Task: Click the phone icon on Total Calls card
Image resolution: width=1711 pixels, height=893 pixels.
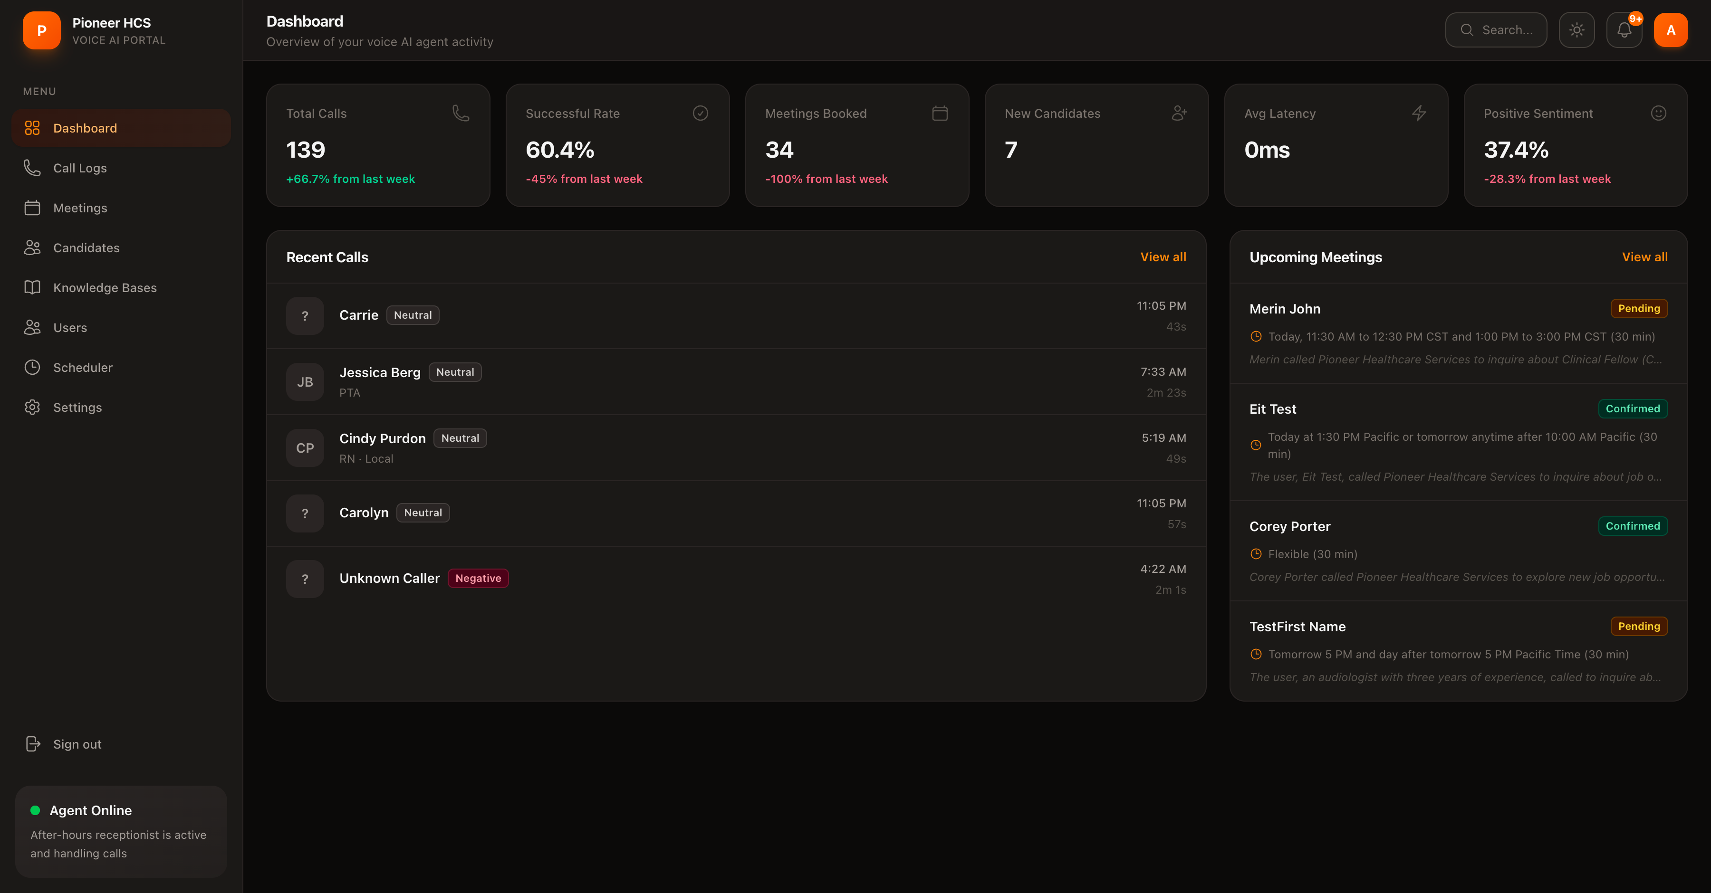Action: pos(461,113)
